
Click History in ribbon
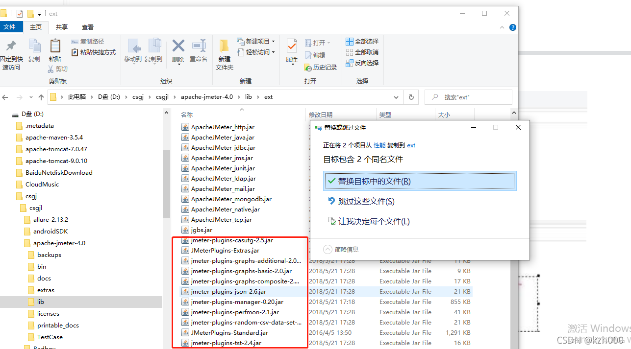(321, 68)
